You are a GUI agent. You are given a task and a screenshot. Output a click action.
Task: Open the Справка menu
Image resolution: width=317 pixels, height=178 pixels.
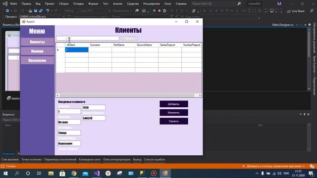181,3
